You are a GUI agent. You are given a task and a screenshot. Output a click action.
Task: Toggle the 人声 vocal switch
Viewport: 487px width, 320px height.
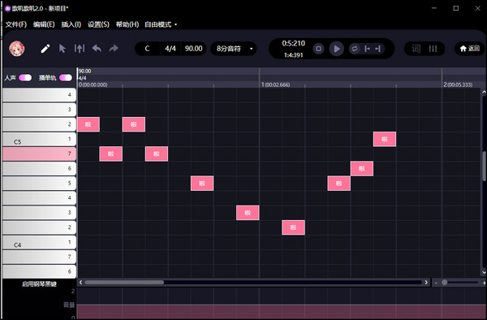(25, 77)
